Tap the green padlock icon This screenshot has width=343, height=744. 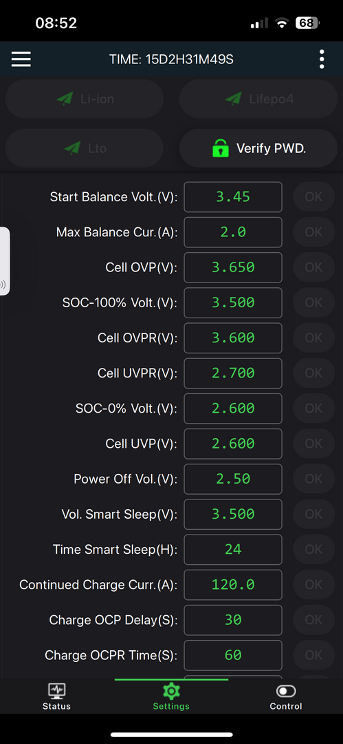click(220, 149)
